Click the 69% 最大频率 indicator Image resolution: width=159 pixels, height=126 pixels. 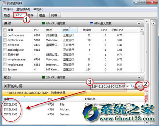(101, 23)
